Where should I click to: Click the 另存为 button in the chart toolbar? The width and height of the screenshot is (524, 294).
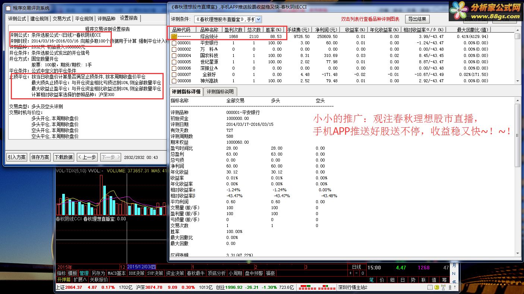pos(98,273)
